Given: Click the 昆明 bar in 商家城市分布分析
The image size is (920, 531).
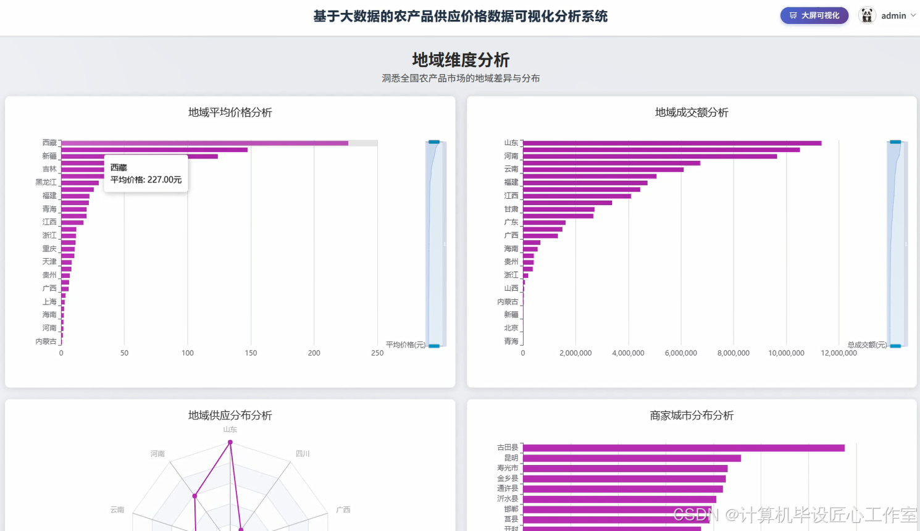Looking at the screenshot, I should [x=632, y=458].
